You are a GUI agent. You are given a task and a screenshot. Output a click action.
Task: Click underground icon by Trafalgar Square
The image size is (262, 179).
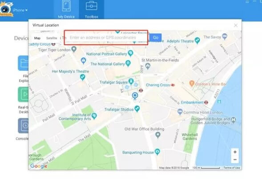[x=141, y=90]
